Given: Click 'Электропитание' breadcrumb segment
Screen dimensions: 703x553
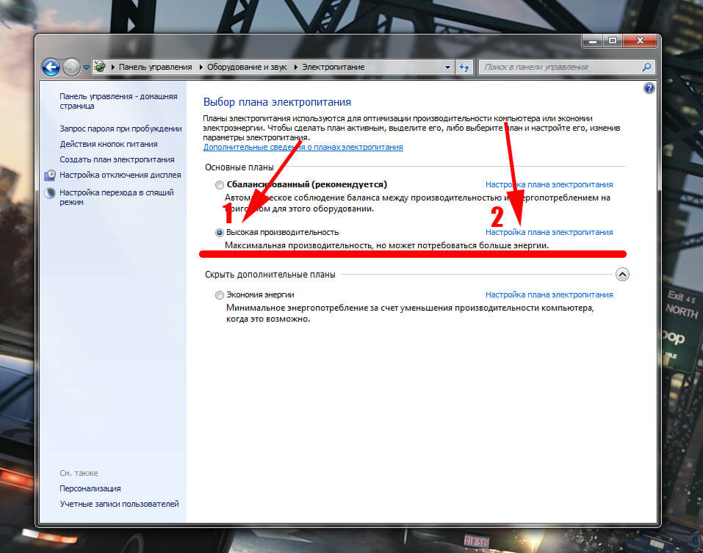Looking at the screenshot, I should tap(333, 68).
